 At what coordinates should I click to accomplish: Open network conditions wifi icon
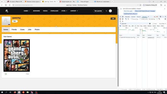pos(159,19)
